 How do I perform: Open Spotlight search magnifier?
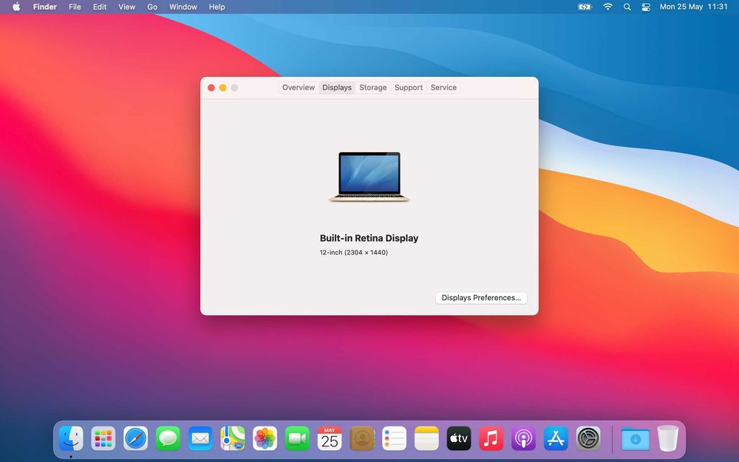627,7
